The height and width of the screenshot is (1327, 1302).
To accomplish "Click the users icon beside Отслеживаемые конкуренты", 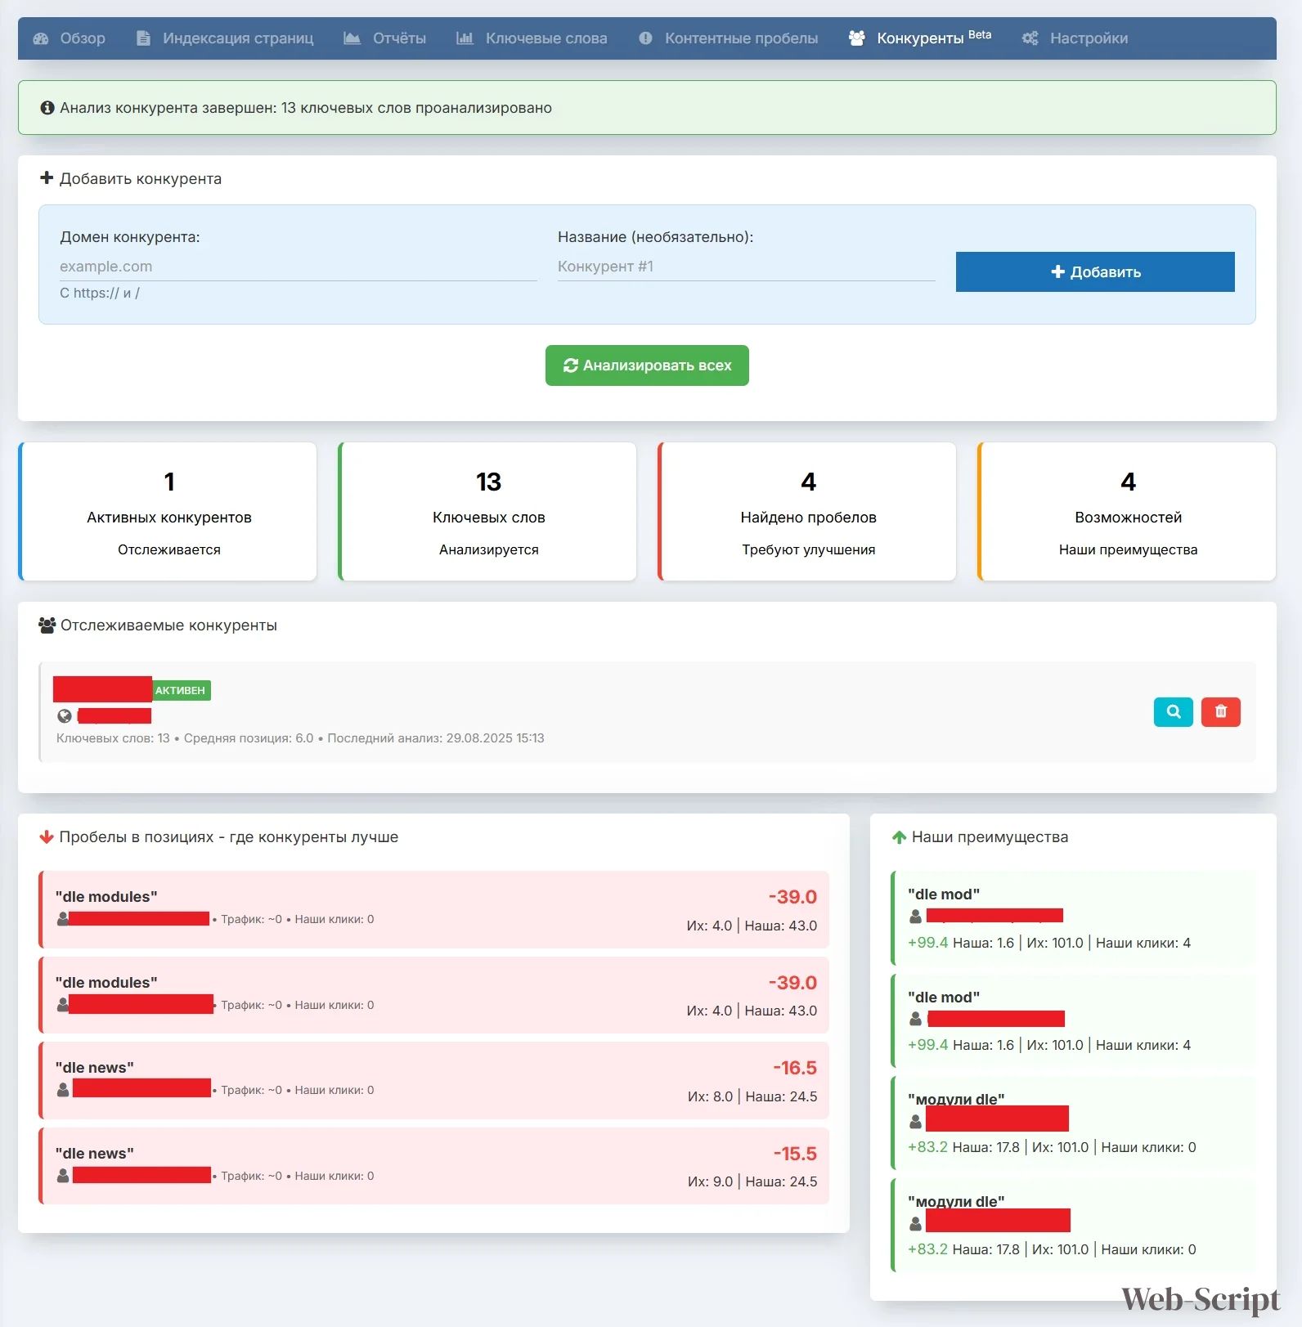I will (47, 625).
